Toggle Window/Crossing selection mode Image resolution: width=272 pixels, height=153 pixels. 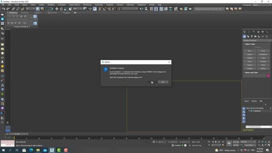tap(51, 9)
